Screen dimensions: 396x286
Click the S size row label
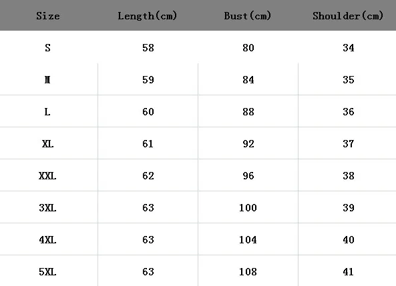(x=47, y=48)
